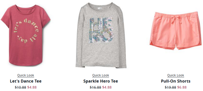Click the $4.88 sale price of Sparkle Hero Tee
203x91 pixels.
coord(107,87)
